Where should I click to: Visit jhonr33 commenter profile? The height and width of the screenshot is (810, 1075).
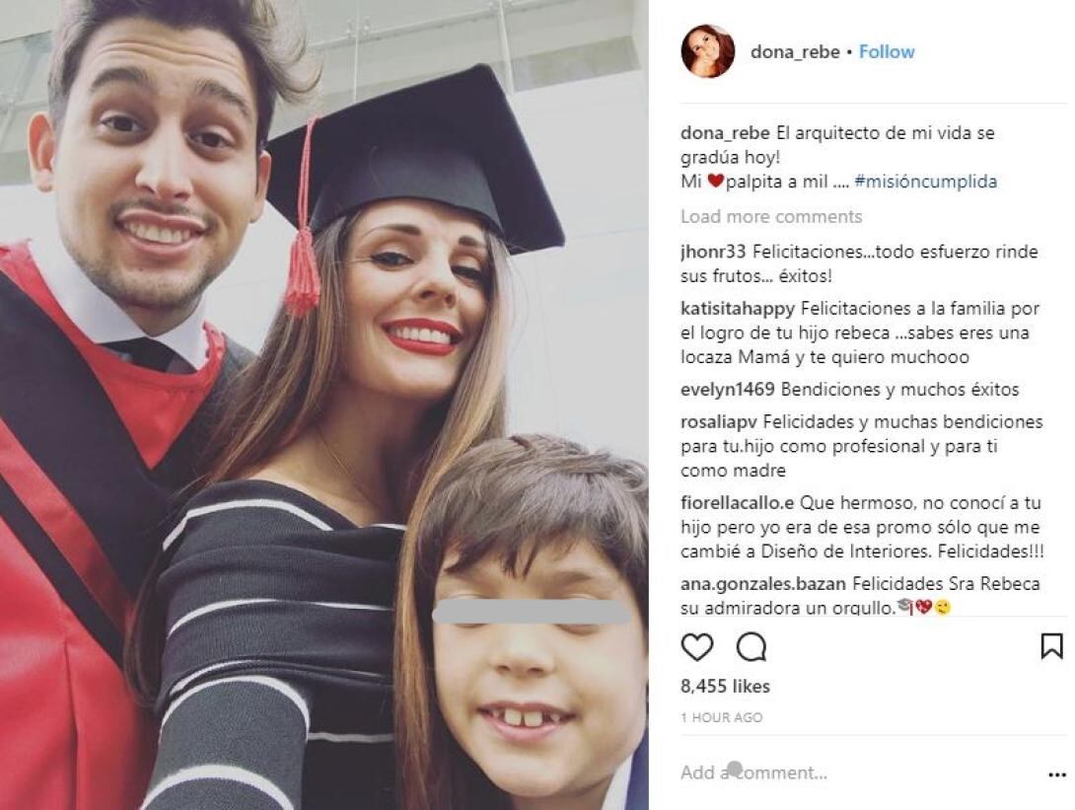713,252
